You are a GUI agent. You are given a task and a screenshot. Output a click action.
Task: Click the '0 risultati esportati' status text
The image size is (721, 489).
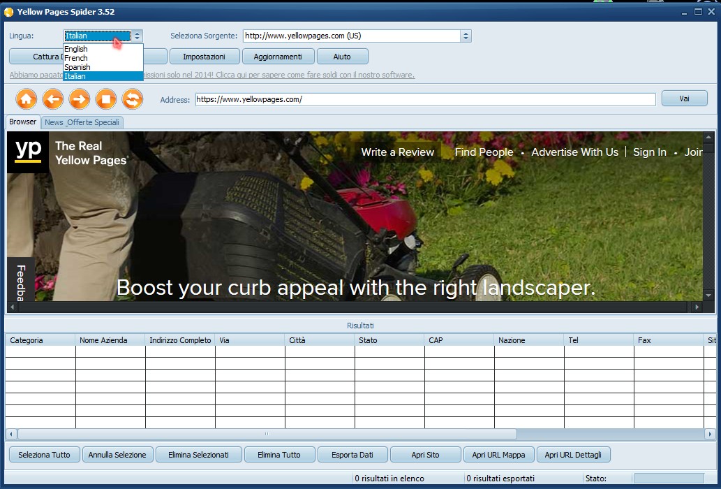tap(500, 479)
